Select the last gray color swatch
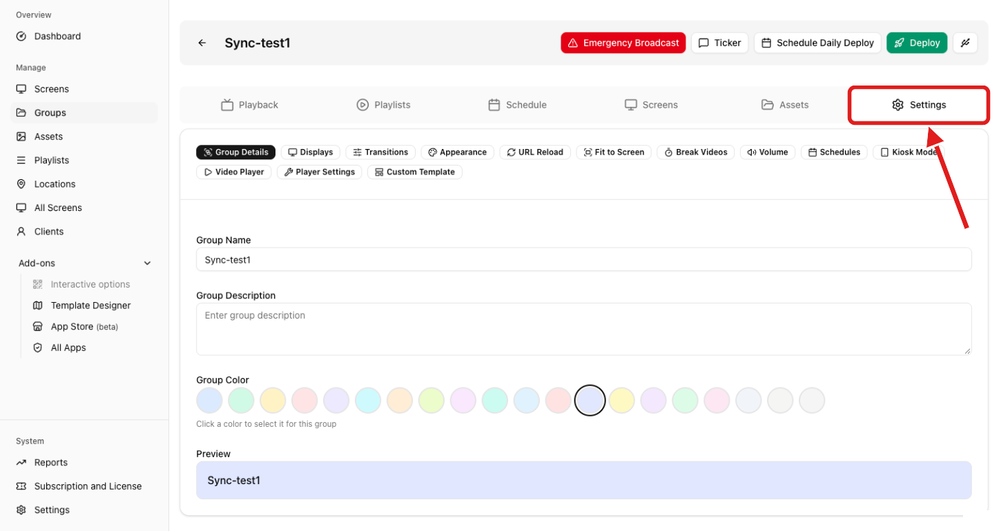Screen dimensions: 999x531 pyautogui.click(x=812, y=401)
